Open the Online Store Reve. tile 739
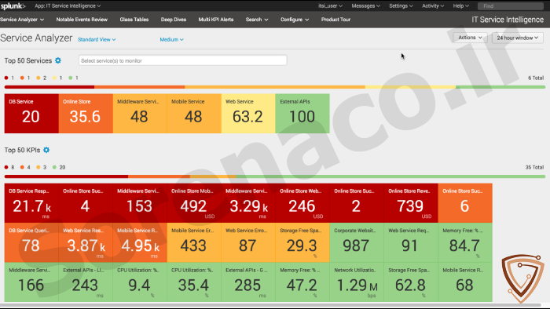The image size is (550, 309). (411, 203)
